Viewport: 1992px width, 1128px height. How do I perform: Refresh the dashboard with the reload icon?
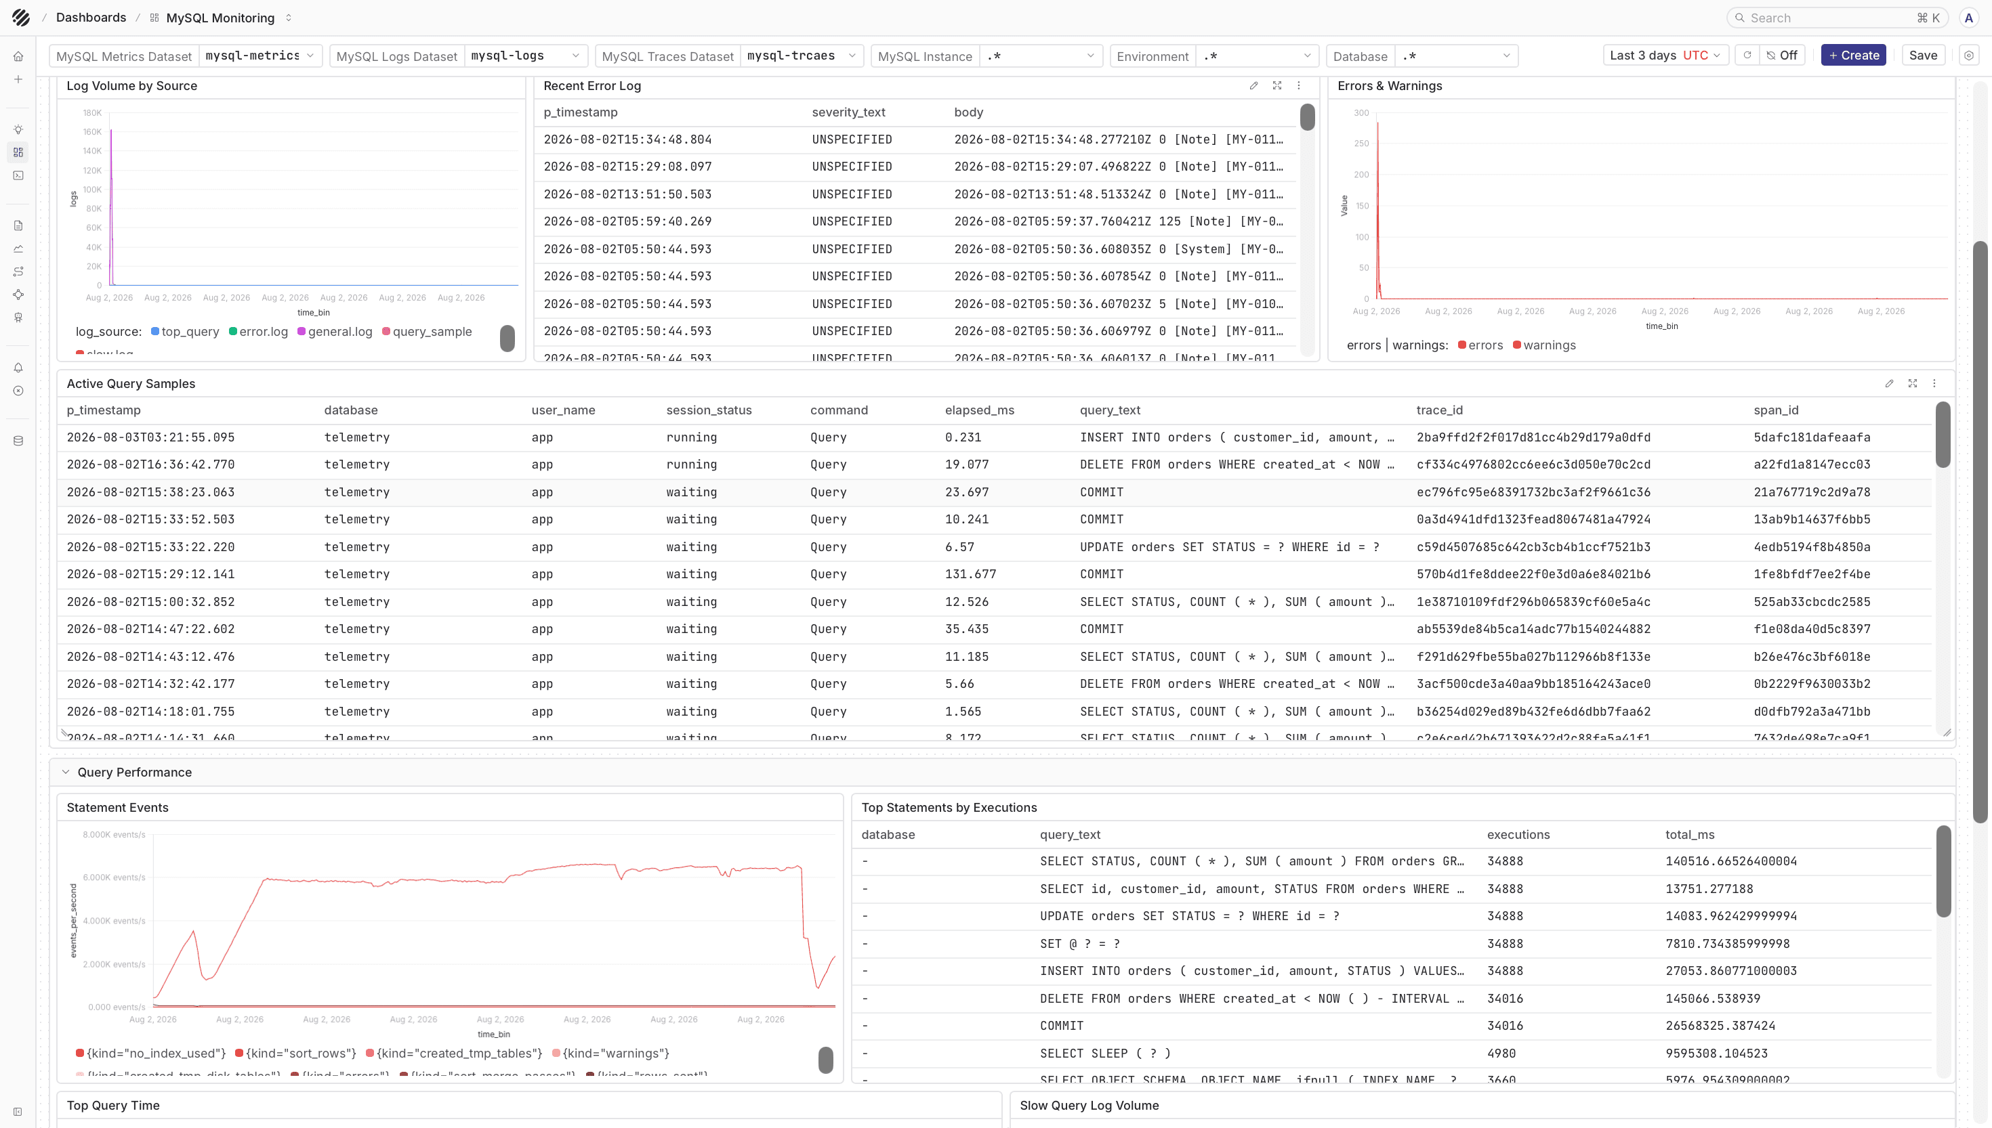[1746, 55]
